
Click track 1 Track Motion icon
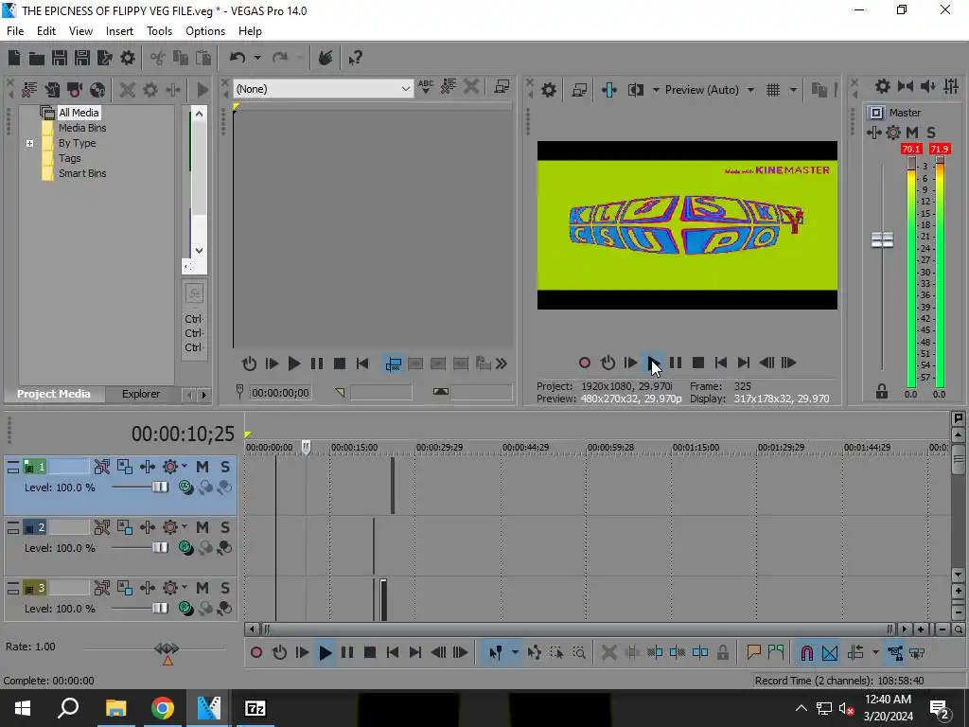point(102,467)
